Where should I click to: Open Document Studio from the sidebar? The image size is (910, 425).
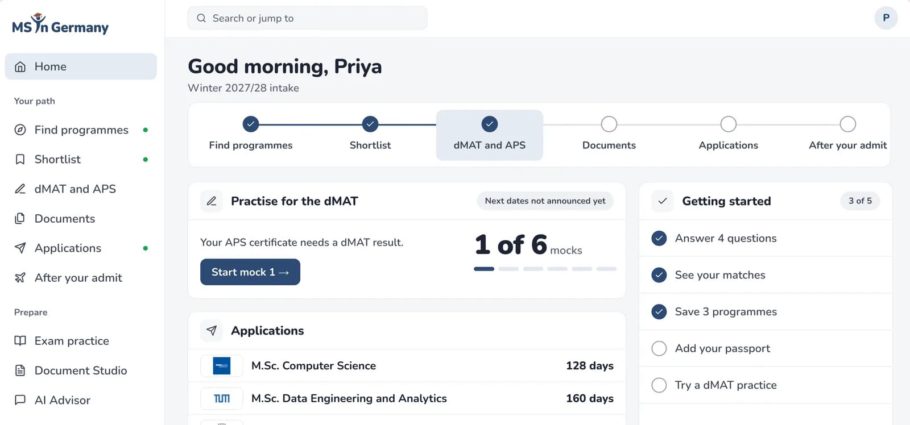tap(81, 370)
